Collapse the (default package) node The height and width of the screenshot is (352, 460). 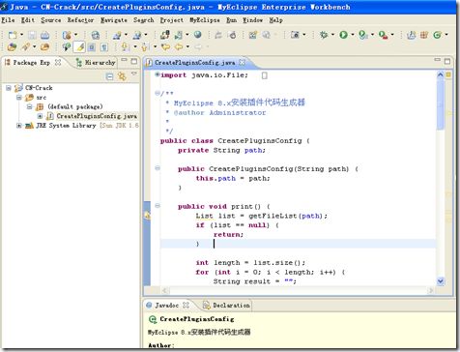click(29, 106)
